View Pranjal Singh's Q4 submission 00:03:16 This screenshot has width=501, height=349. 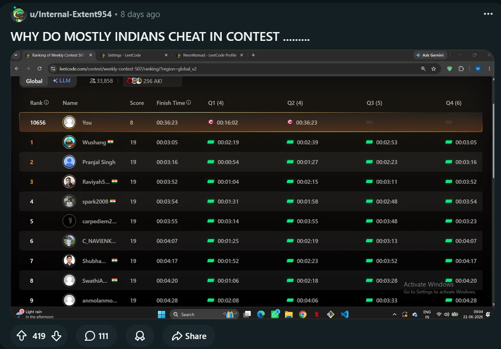pyautogui.click(x=461, y=162)
